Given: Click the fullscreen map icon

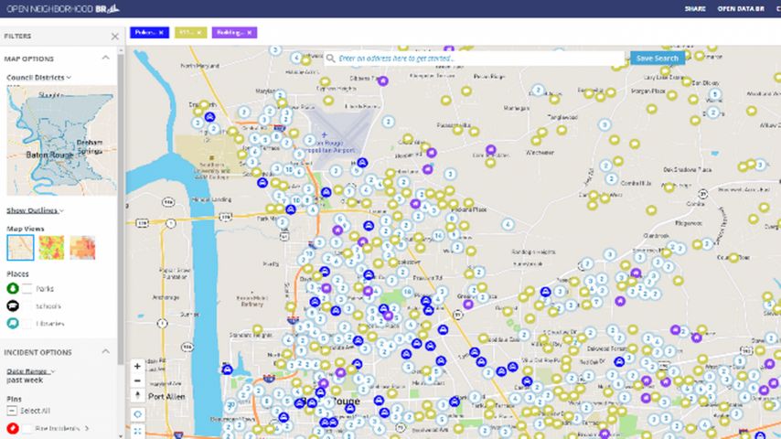Looking at the screenshot, I should [x=137, y=430].
